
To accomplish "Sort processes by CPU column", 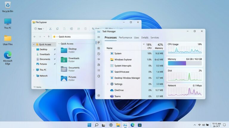I will (147, 46).
